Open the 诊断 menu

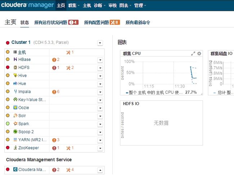(x=99, y=5)
